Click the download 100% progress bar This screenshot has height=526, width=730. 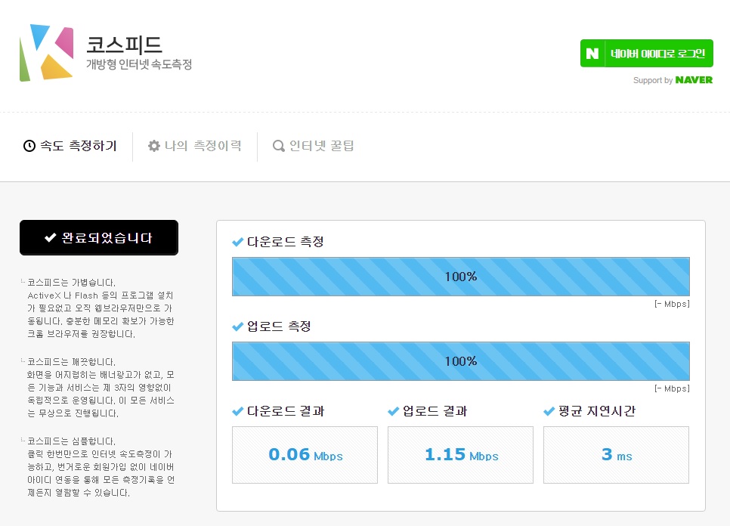click(460, 277)
